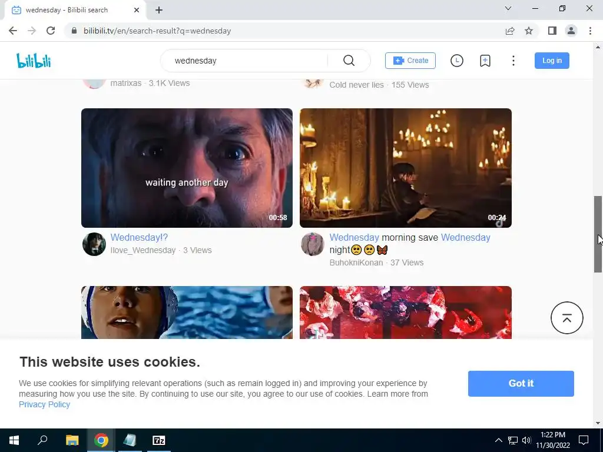
Task: Click the Bilibili logo
Action: [34, 61]
